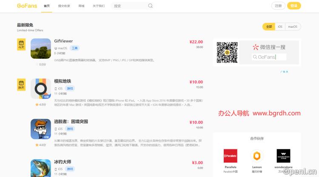Screen dimensions: 319x177
Task: Open the 冰钓大师 app icon
Action: 41,168
